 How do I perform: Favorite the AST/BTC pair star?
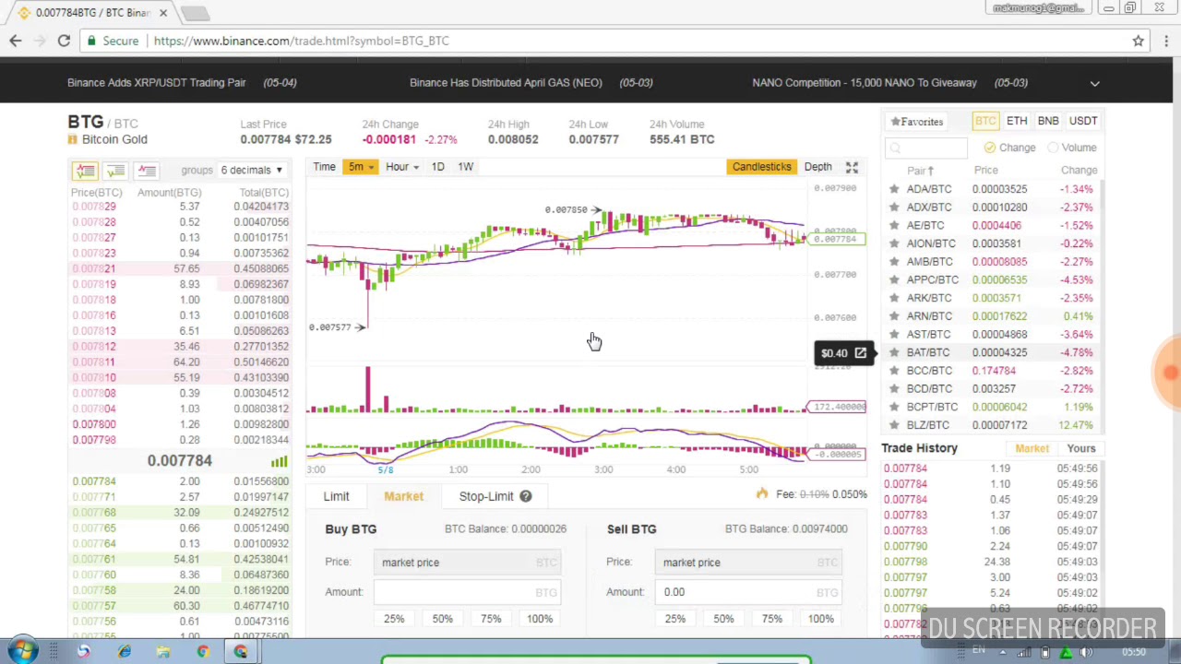(x=893, y=334)
